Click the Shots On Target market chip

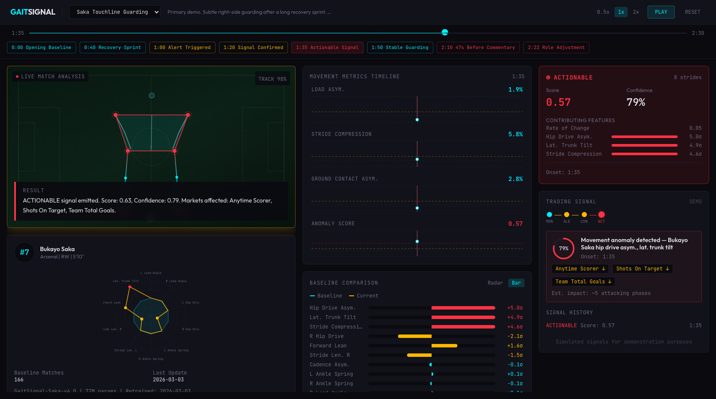pos(642,269)
